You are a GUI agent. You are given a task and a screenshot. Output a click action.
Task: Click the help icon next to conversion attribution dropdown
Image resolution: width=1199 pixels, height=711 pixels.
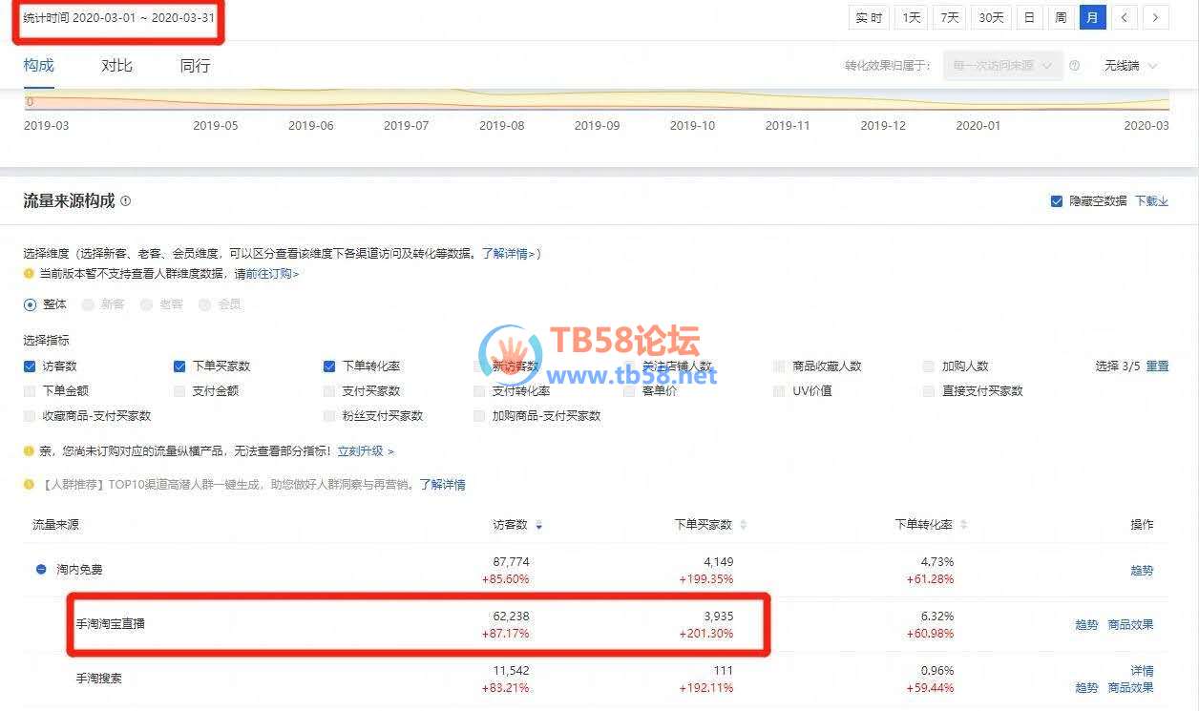[1075, 66]
